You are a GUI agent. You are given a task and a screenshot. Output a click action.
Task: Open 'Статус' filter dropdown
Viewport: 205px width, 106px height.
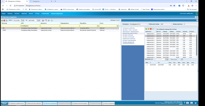[117, 26]
